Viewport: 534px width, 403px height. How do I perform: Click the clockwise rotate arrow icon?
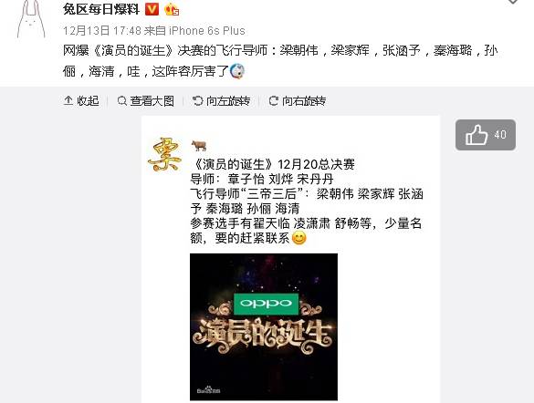coord(274,100)
